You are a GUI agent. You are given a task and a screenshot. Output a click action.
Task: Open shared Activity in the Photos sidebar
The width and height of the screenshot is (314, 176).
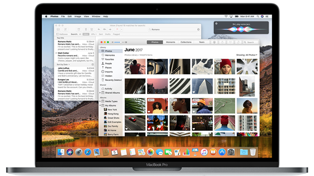coord(111,88)
